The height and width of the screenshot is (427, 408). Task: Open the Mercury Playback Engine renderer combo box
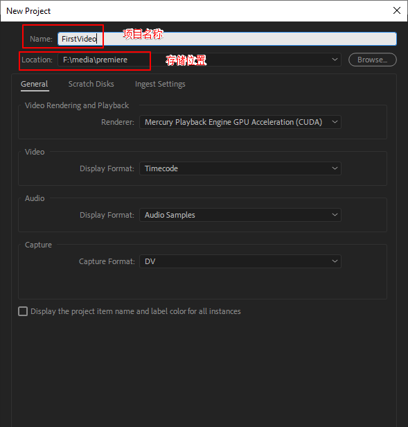(240, 122)
